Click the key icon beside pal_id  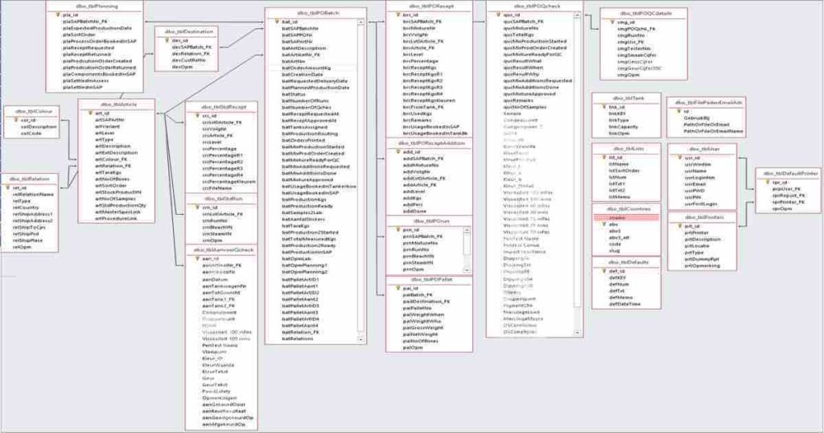[394, 287]
